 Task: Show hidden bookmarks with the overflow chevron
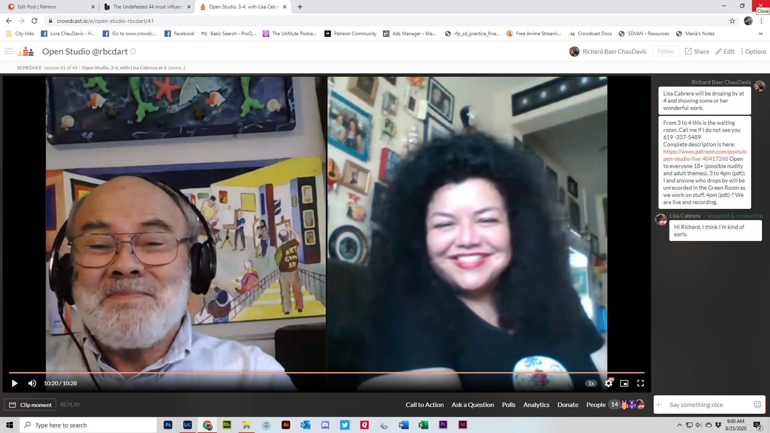click(761, 34)
